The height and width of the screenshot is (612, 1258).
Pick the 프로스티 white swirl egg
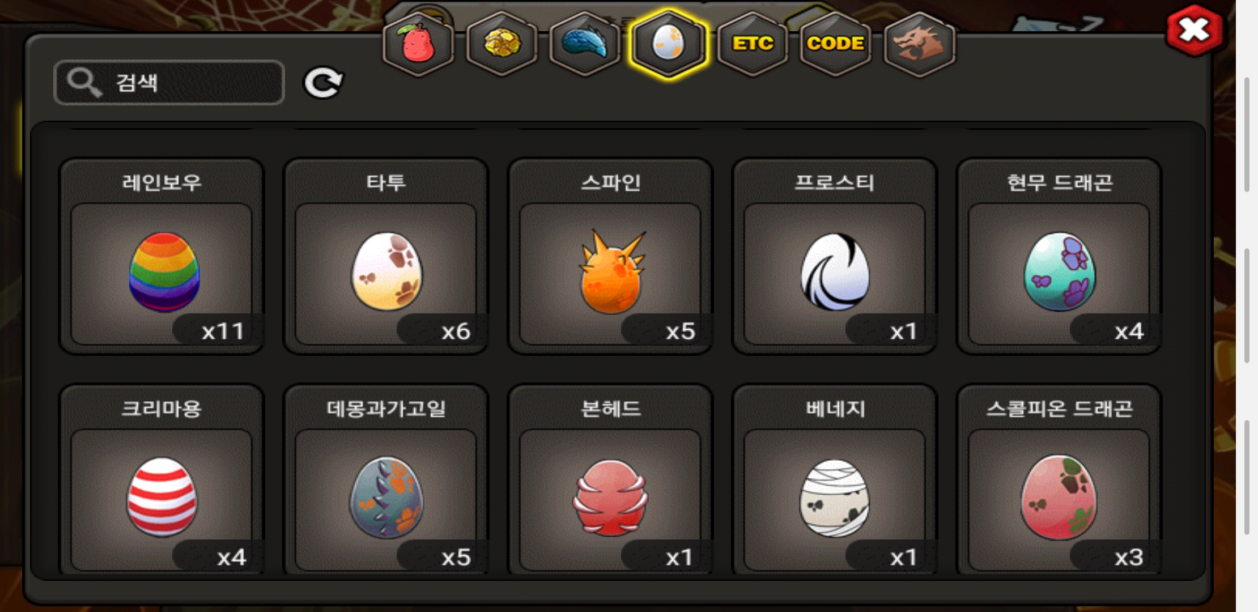(x=835, y=257)
